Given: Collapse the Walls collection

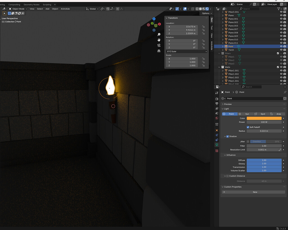Looking at the screenshot, I should [x=219, y=67].
